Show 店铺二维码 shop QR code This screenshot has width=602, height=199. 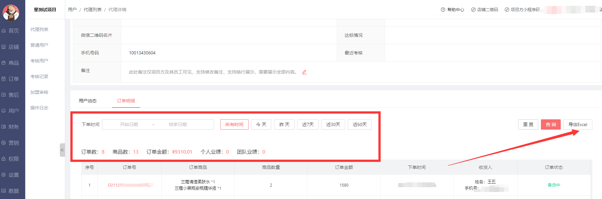(x=485, y=10)
